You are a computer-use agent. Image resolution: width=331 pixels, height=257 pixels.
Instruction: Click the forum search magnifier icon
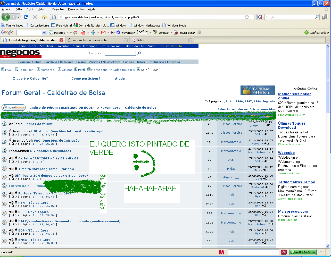139,53
